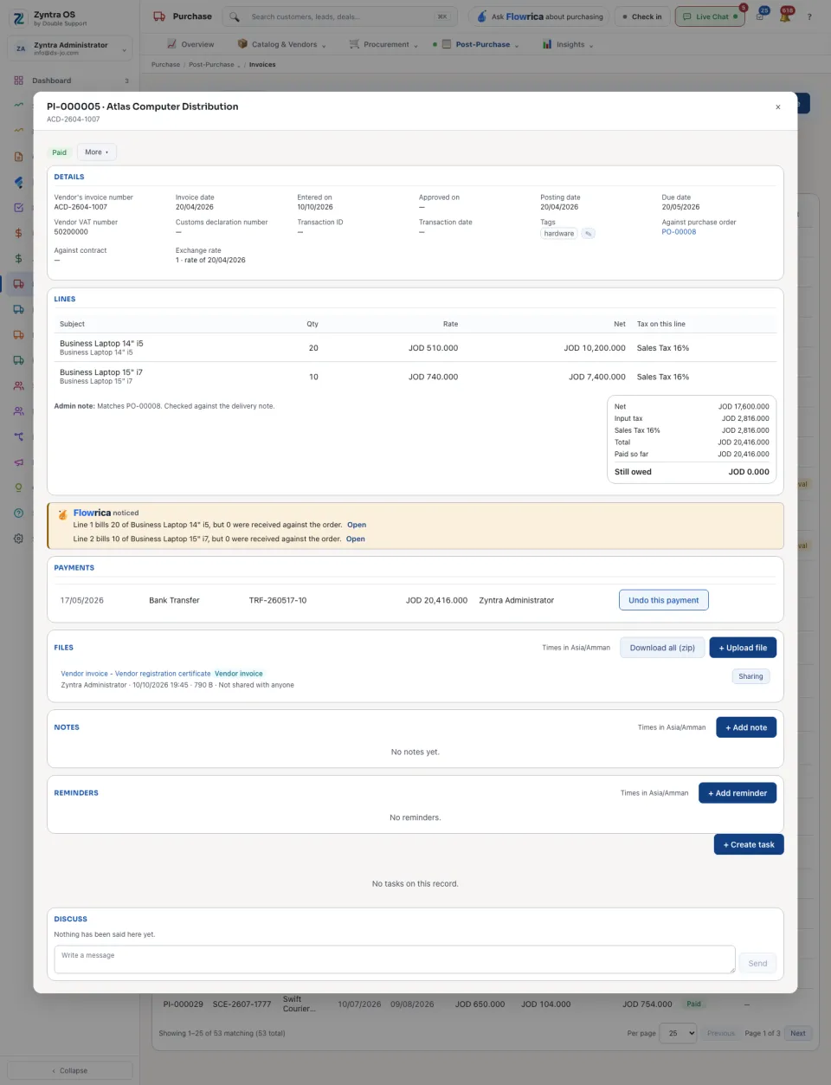Select Business Laptop 14" i5 line row

[415, 347]
